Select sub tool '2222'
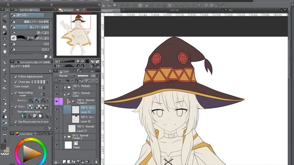The image size is (294, 165). [30, 44]
